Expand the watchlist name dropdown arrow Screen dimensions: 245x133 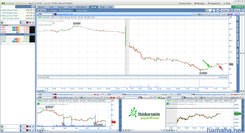coord(5,23)
